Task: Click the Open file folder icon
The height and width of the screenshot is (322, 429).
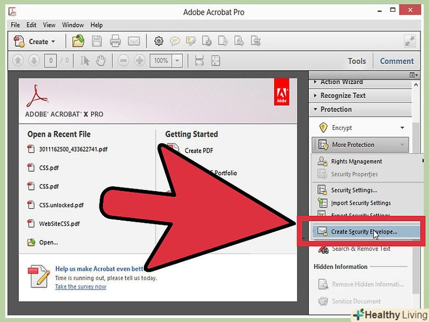Action: pos(78,41)
